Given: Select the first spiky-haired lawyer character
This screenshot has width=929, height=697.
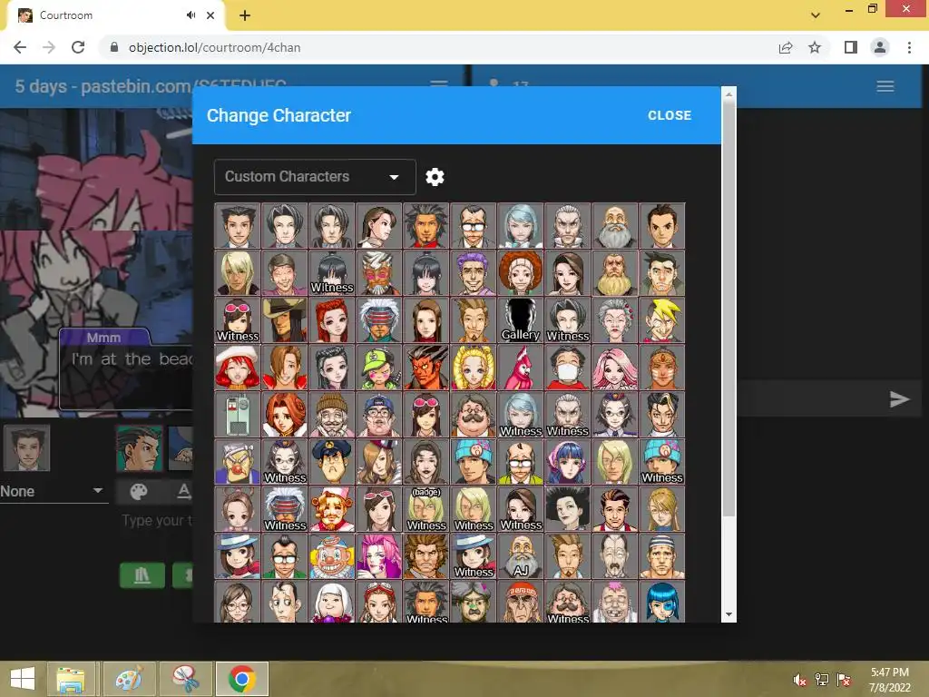Looking at the screenshot, I should coord(237,226).
